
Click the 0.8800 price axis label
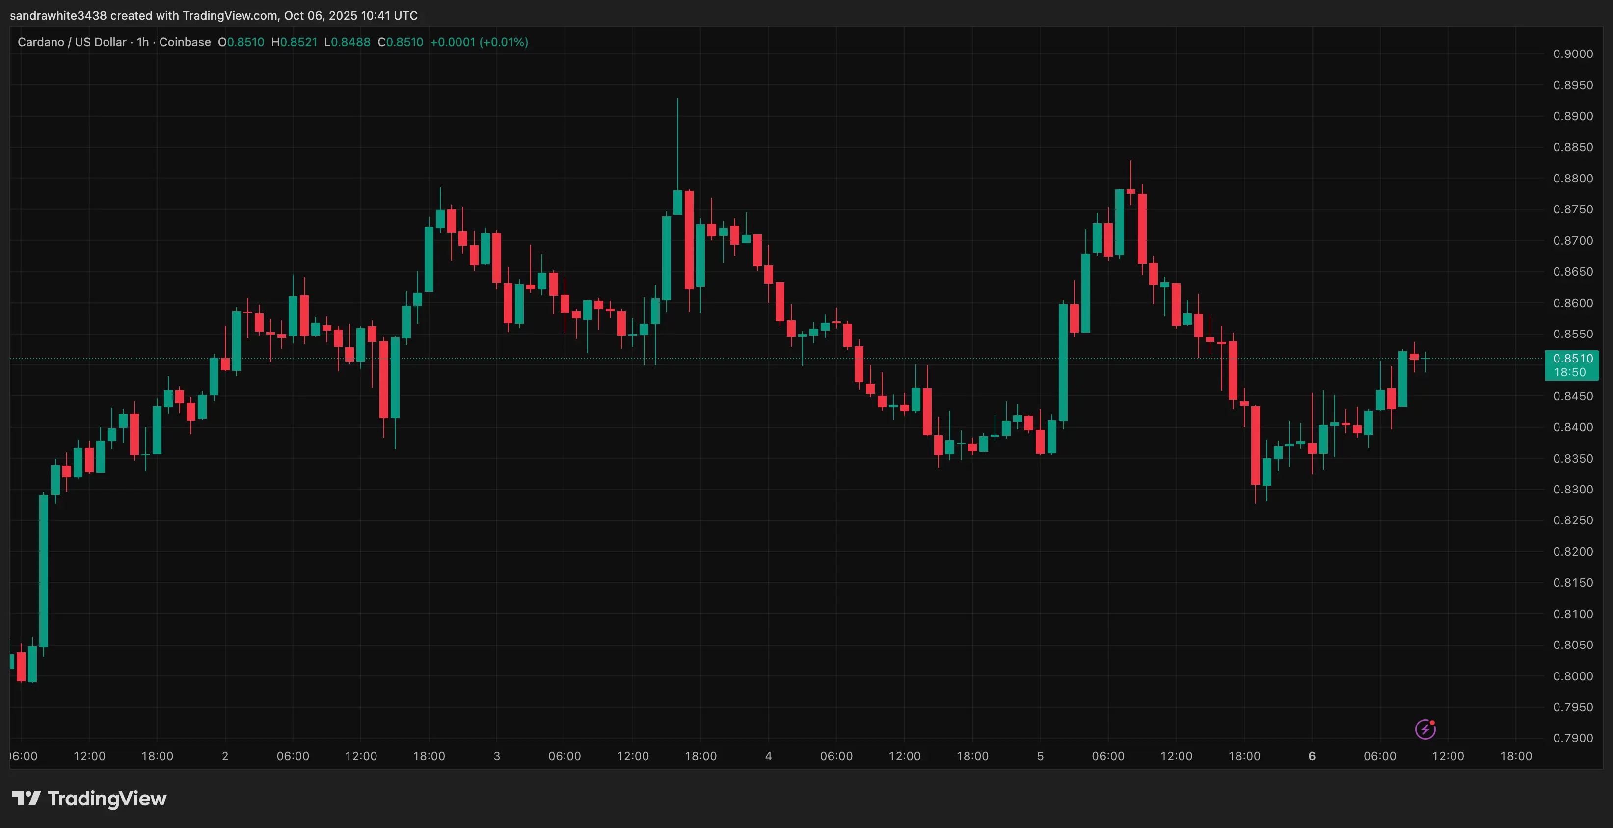click(x=1572, y=179)
